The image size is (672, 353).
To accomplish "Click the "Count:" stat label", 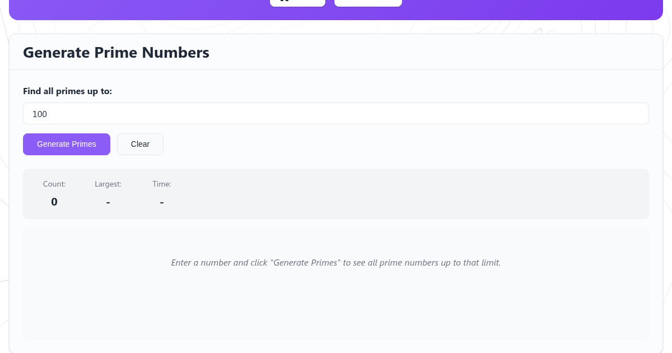I will tap(54, 184).
